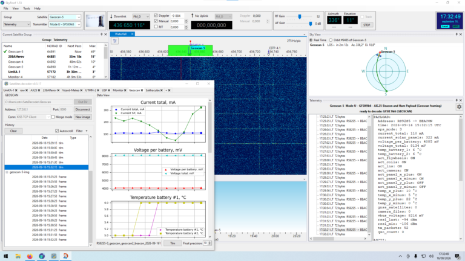The width and height of the screenshot is (465, 261).
Task: Open the Windows notification center
Action: (458, 256)
